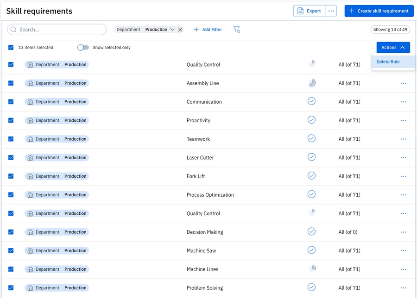
Task: Click the level icon for Communication row
Action: pyautogui.click(x=311, y=101)
